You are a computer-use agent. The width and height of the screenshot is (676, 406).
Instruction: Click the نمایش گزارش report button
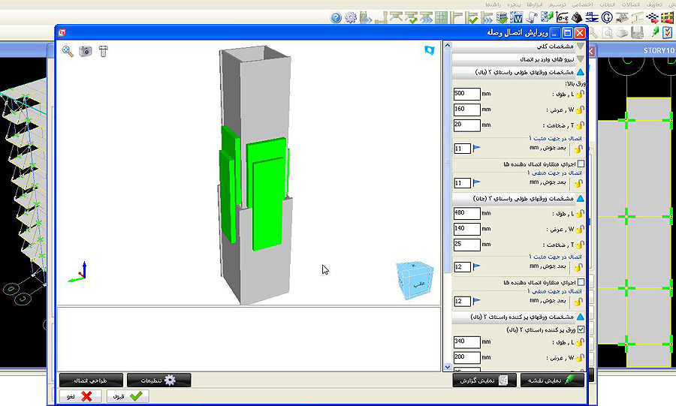click(x=485, y=380)
